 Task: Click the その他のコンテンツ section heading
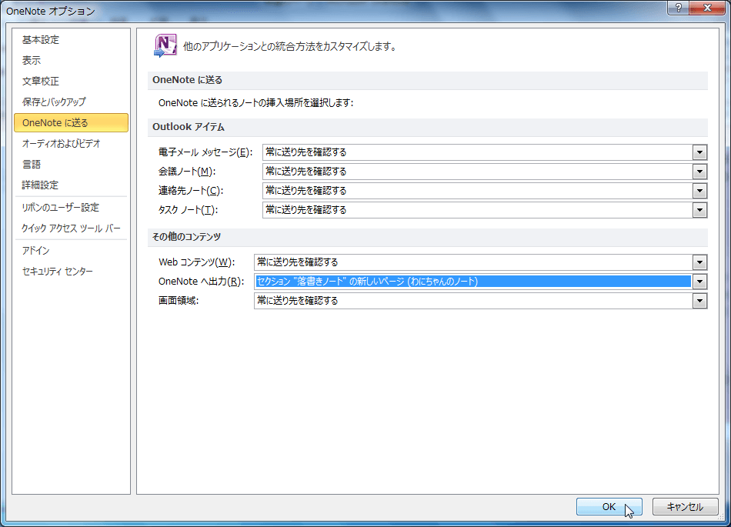(186, 237)
